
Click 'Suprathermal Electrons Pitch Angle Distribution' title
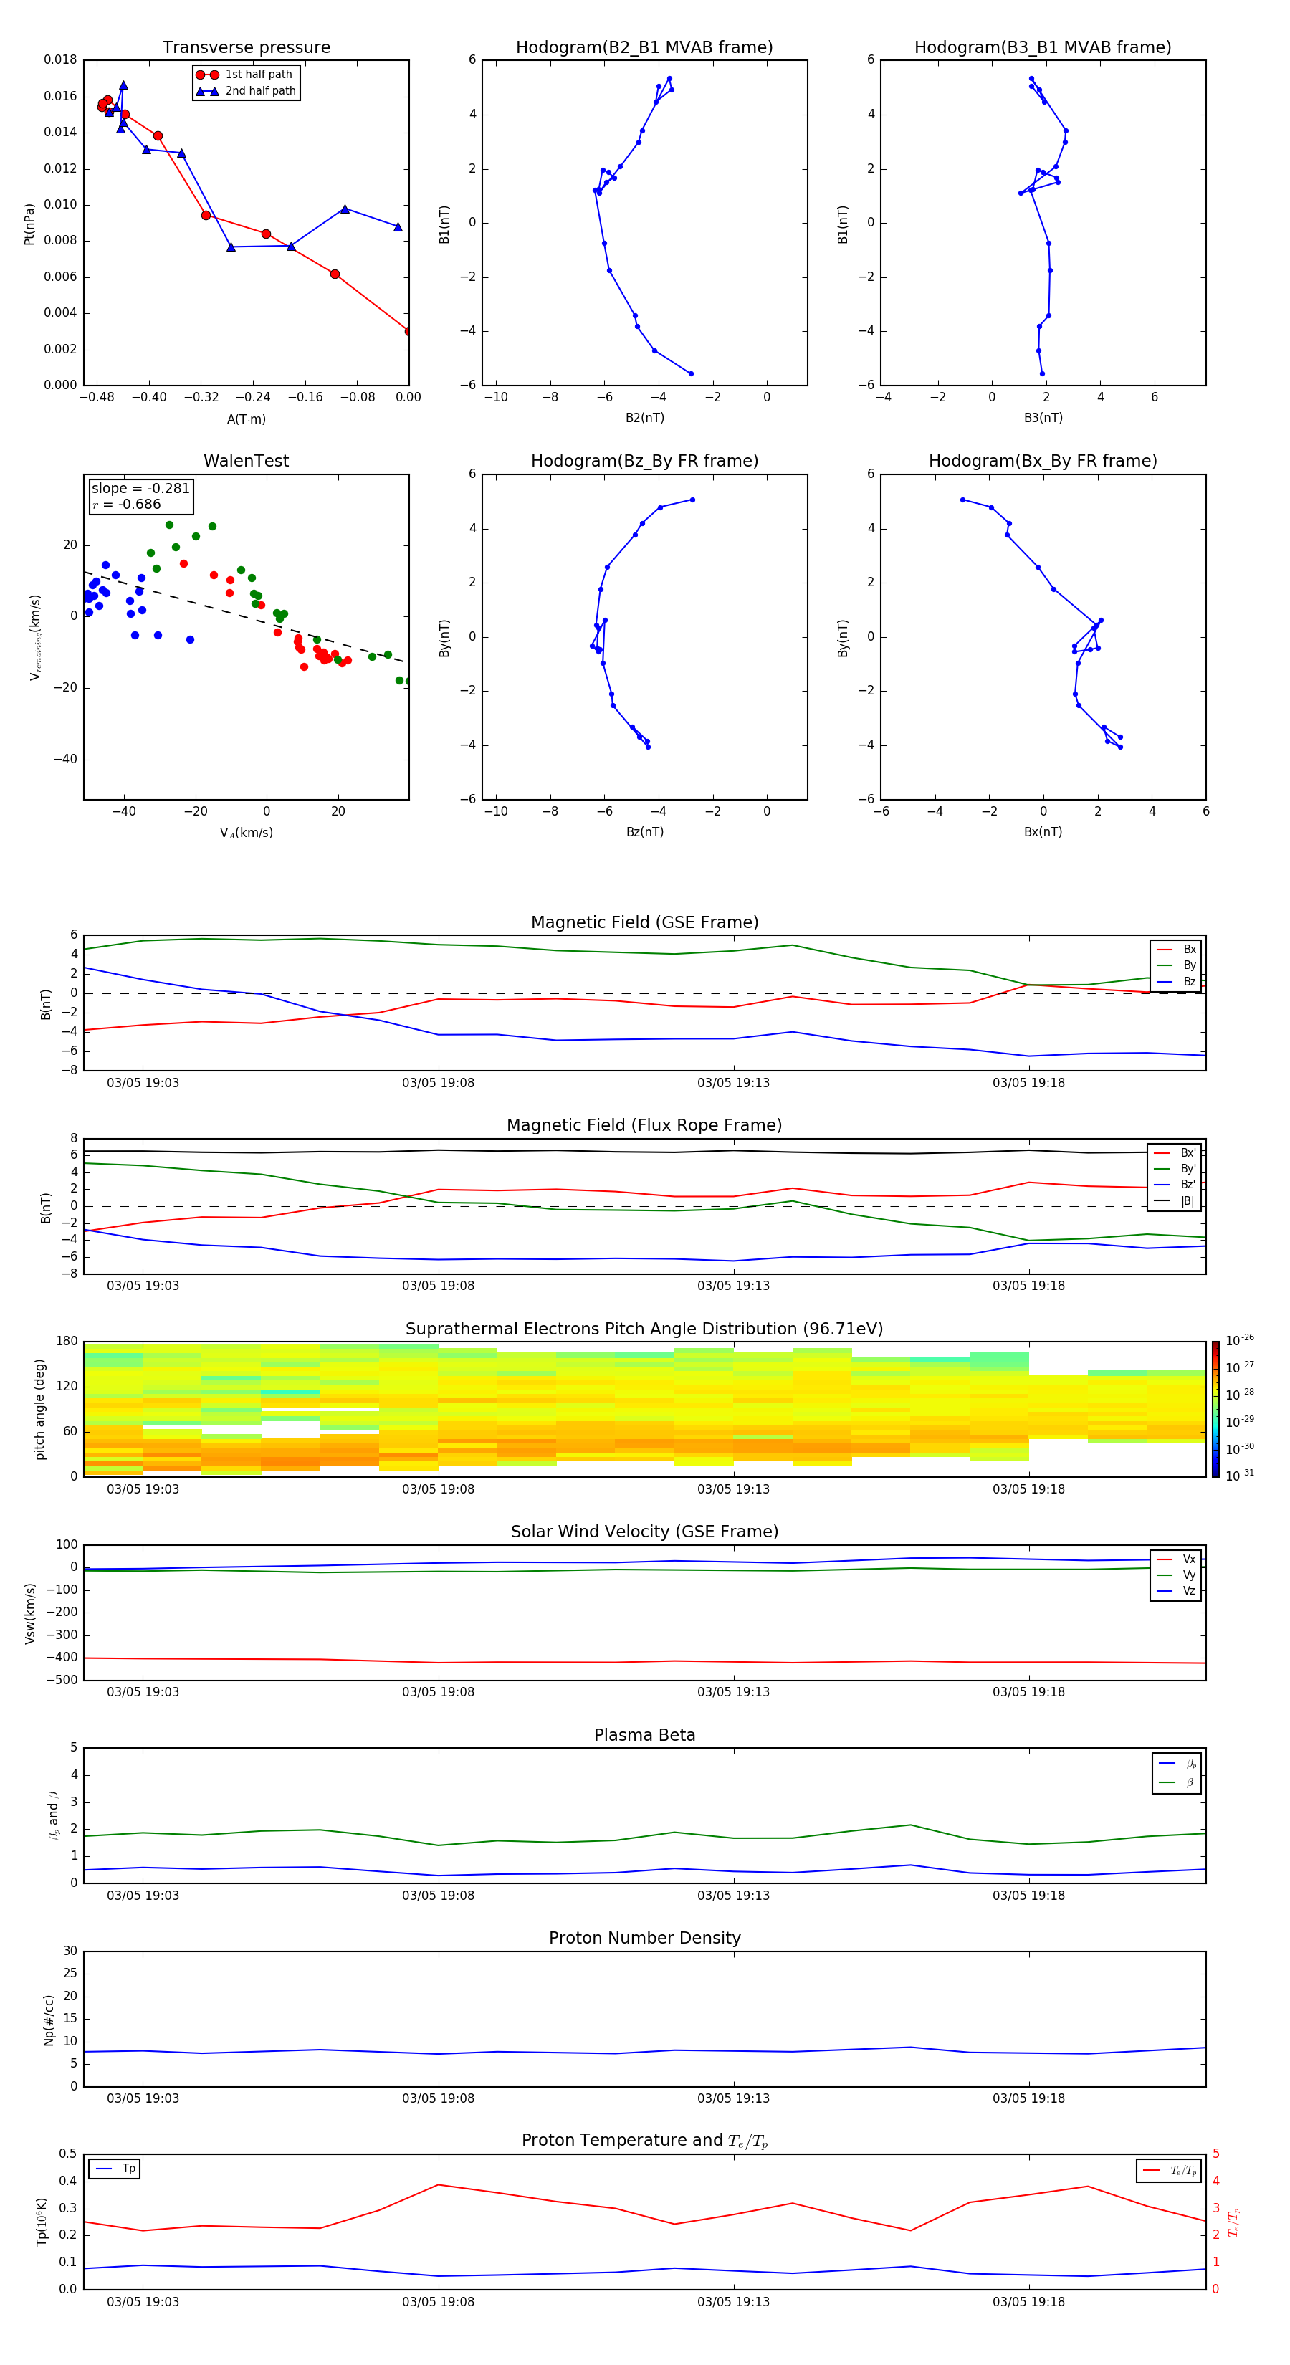pos(644,1329)
